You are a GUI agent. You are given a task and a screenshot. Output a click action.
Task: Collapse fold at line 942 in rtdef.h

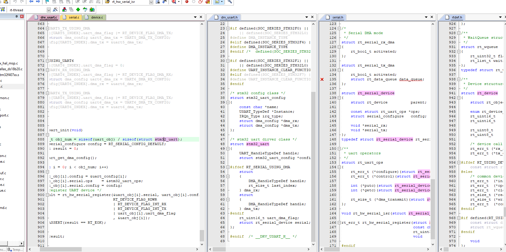tap(458, 98)
